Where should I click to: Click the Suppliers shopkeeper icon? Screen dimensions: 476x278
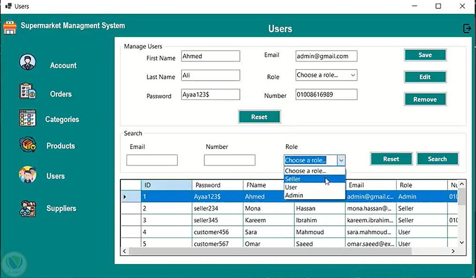28,209
